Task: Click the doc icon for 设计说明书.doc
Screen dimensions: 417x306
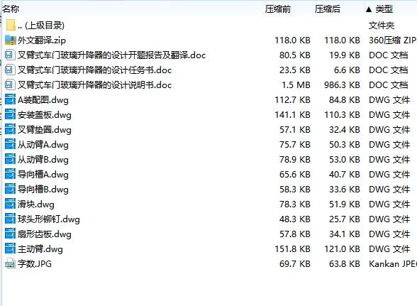Action: (x=10, y=84)
